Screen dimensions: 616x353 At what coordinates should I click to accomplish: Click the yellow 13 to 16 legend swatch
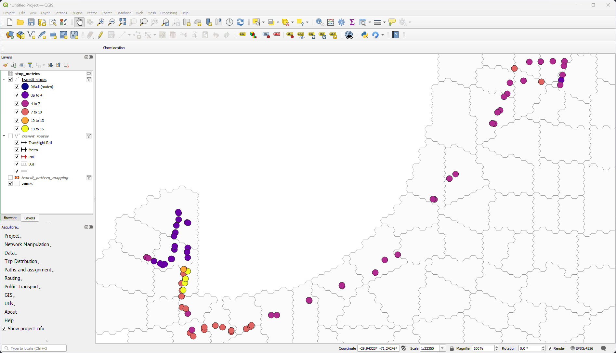click(25, 129)
